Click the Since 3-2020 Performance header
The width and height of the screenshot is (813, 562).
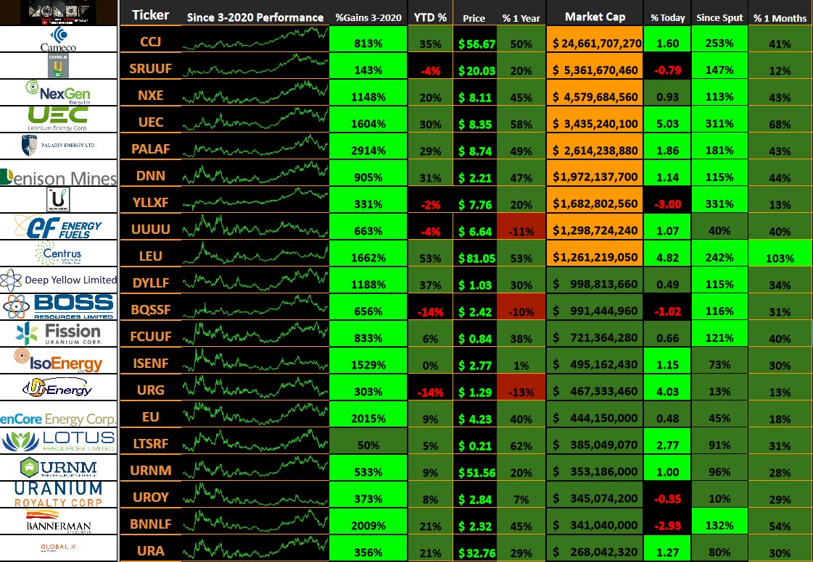point(255,17)
